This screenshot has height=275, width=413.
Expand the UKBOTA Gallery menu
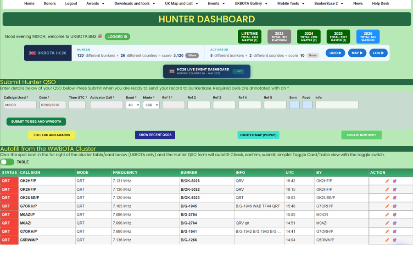tap(251, 3)
